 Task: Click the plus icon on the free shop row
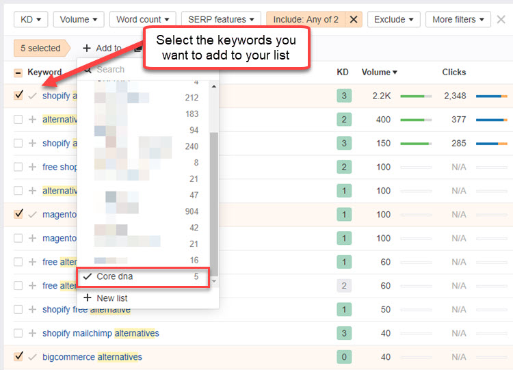pos(32,167)
